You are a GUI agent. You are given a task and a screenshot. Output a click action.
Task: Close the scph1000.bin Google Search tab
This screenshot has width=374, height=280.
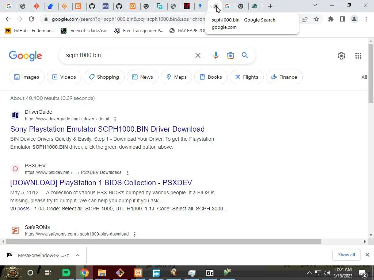pyautogui.click(x=215, y=6)
